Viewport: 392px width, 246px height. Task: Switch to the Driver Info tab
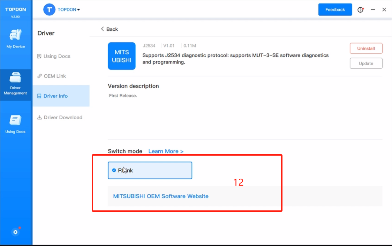(x=55, y=96)
